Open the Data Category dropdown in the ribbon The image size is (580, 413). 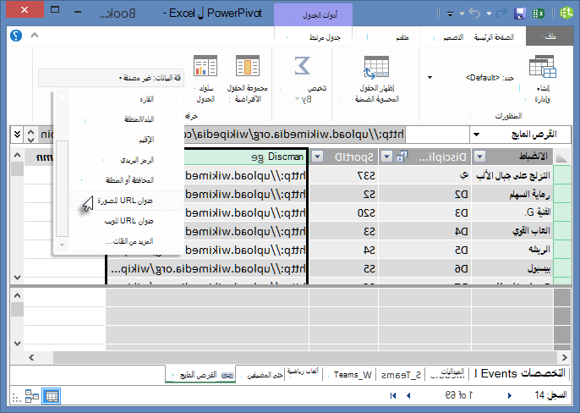(x=111, y=78)
